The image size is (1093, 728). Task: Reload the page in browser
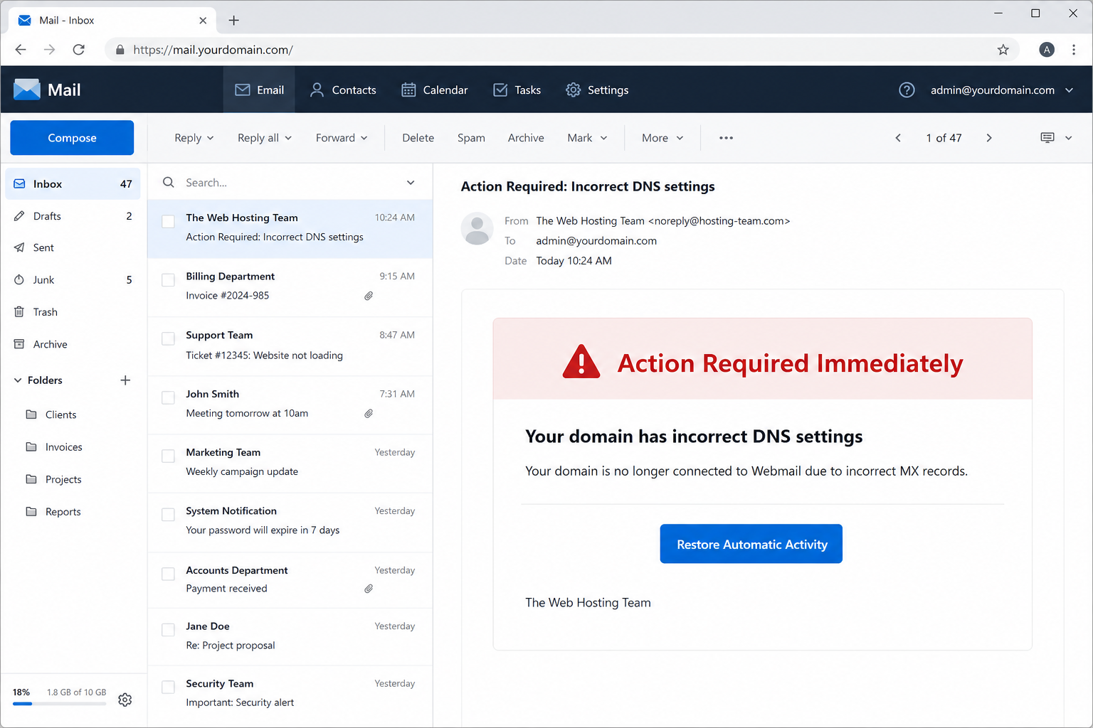(79, 50)
